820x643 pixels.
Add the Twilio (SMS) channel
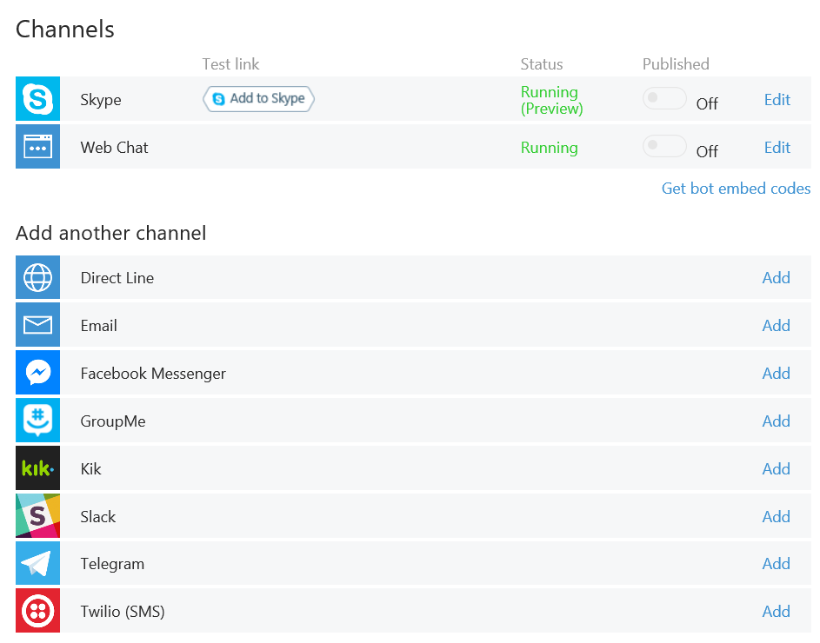tap(776, 611)
